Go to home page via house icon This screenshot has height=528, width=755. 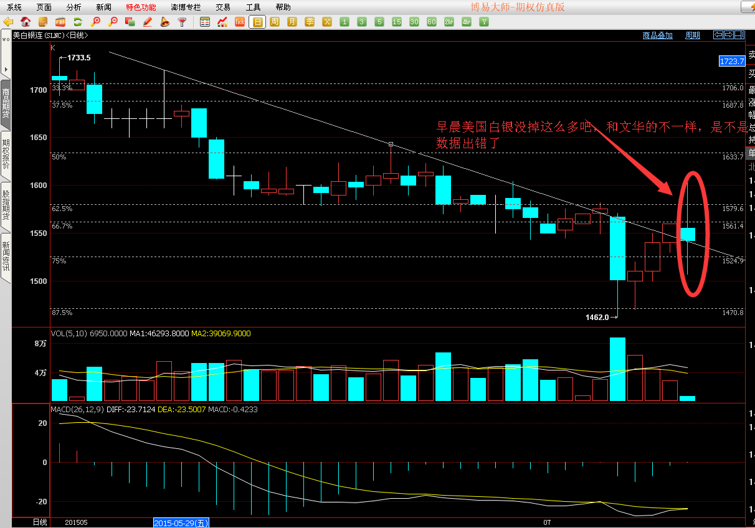(x=26, y=22)
